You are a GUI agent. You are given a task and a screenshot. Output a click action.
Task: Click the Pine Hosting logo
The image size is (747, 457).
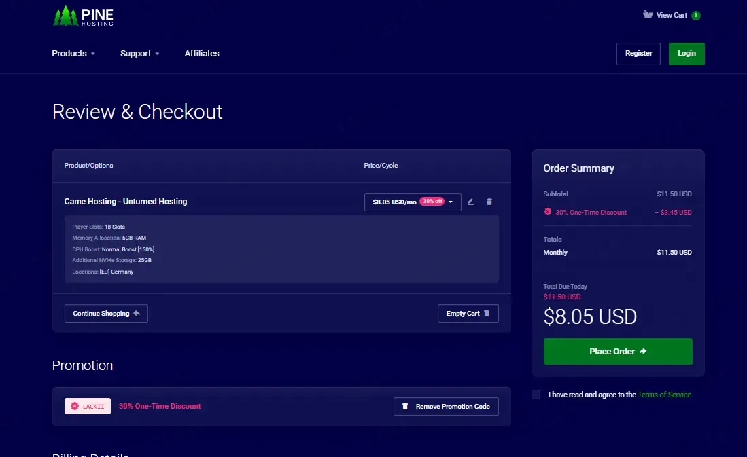(x=83, y=16)
